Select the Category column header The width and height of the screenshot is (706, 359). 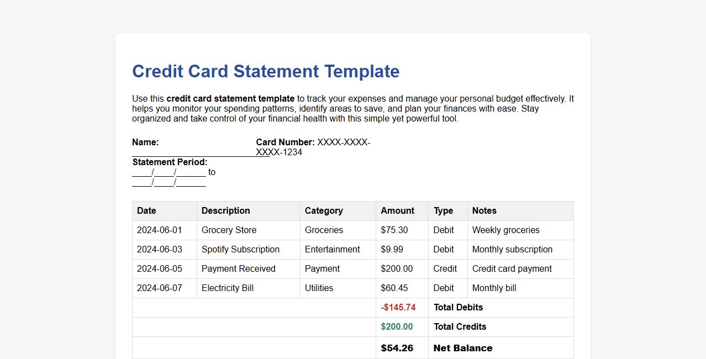[x=323, y=210]
